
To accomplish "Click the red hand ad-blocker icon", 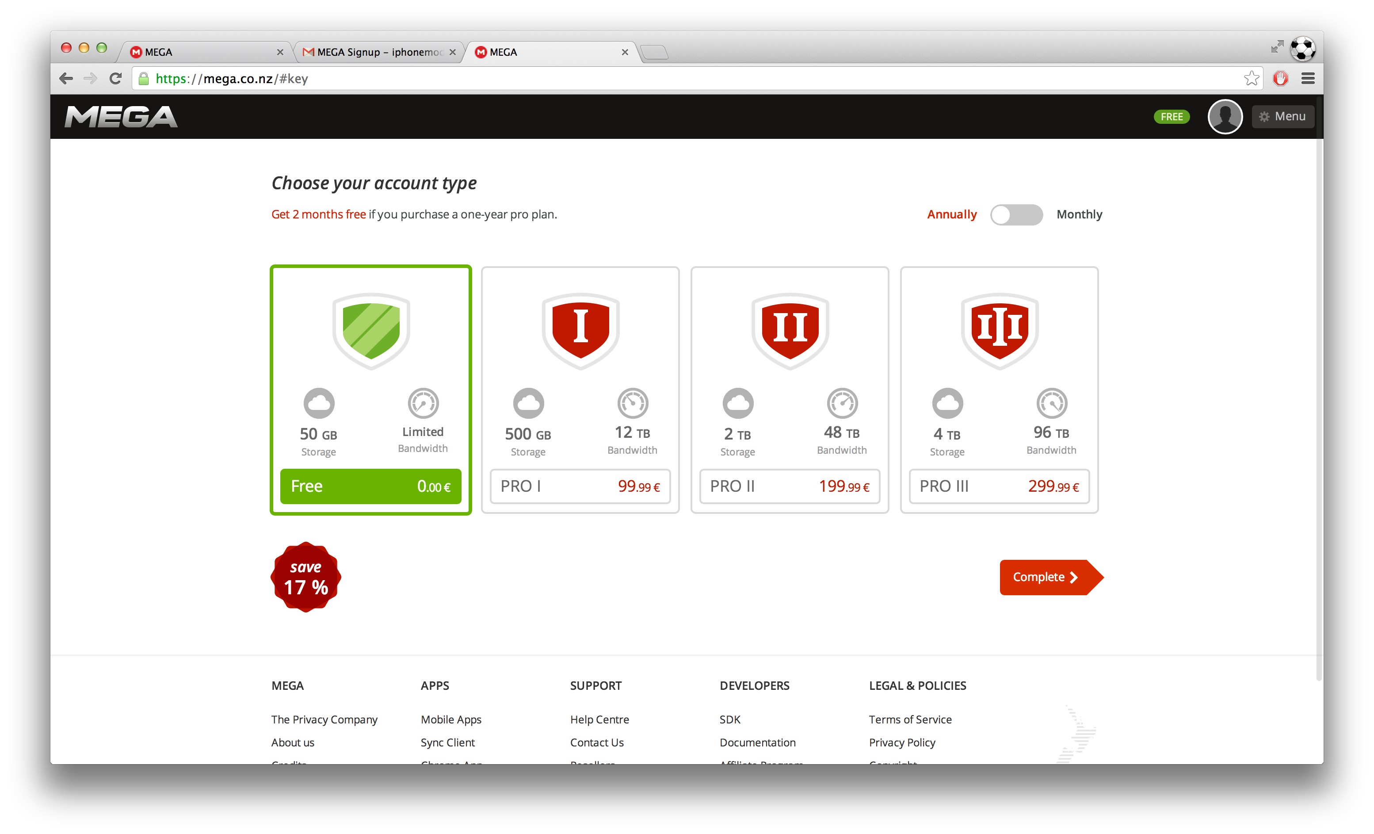I will pyautogui.click(x=1281, y=79).
